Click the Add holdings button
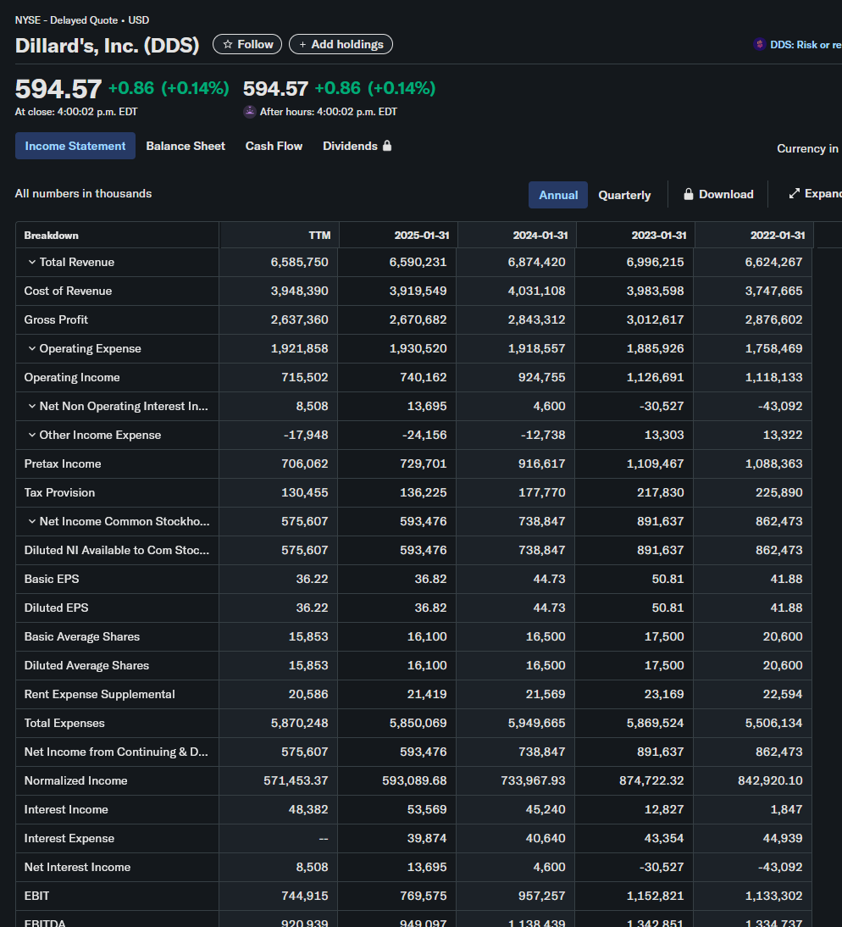This screenshot has height=927, width=842. 341,44
